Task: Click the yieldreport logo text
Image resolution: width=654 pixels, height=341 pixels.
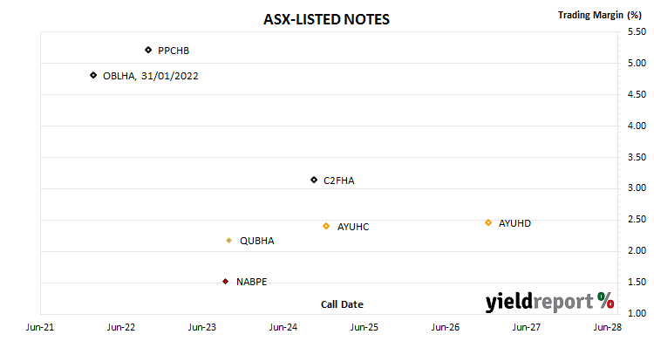Action: tap(539, 302)
